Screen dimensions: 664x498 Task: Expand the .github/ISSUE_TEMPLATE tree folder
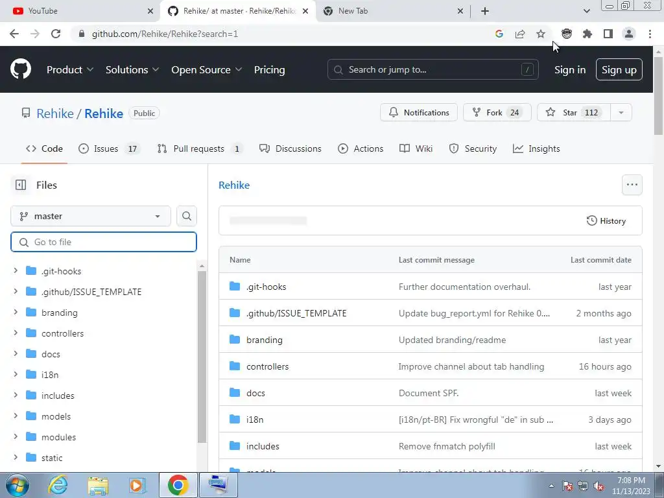coord(16,291)
